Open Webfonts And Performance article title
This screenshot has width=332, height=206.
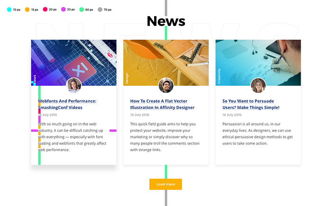point(67,104)
